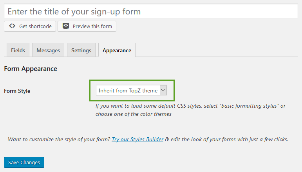Click the 'Form Appearance' section heading
The image size is (302, 172).
tap(31, 69)
